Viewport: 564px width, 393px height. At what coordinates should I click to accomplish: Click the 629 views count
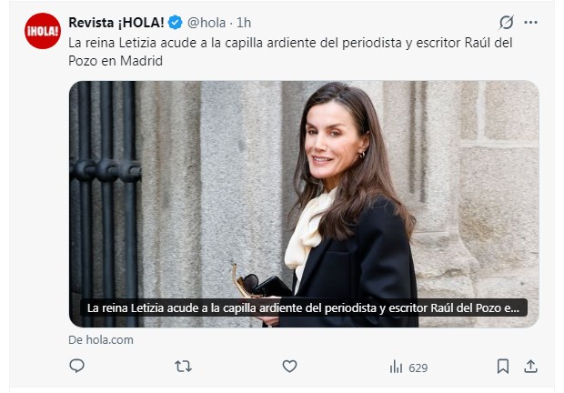point(418,368)
